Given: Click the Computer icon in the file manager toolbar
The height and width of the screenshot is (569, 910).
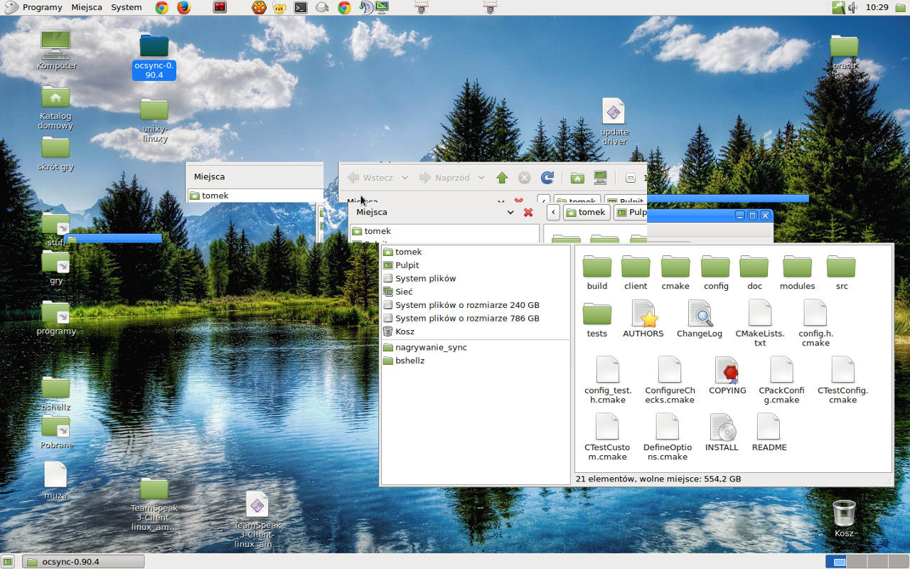Looking at the screenshot, I should 600,178.
